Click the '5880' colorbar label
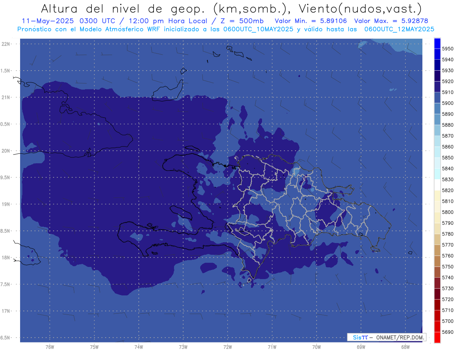 447,125
